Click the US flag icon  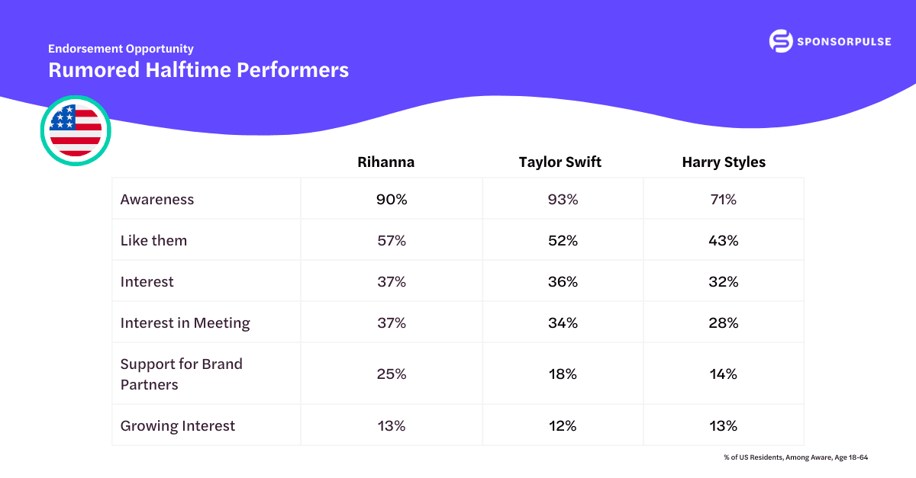point(76,130)
